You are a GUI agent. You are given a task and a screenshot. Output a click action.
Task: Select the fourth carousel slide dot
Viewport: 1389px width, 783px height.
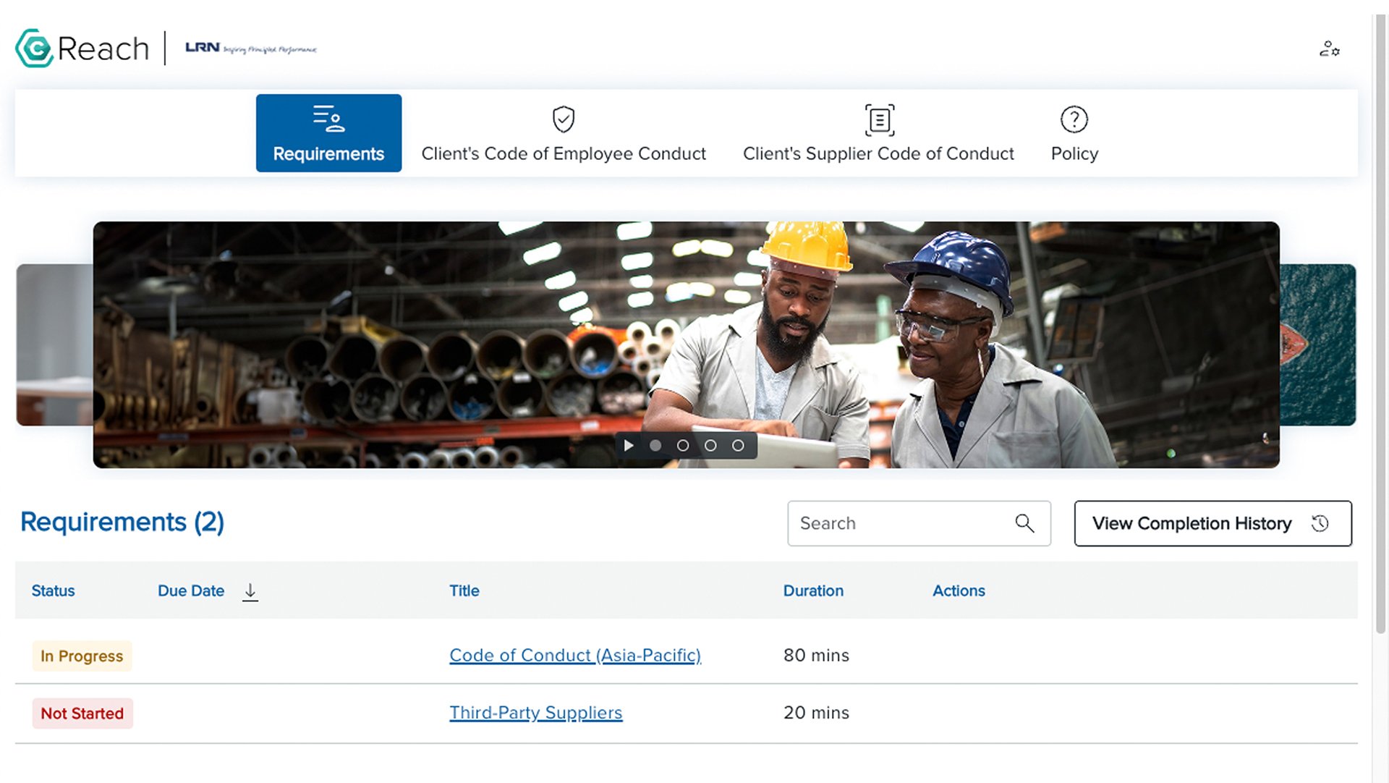click(x=737, y=446)
